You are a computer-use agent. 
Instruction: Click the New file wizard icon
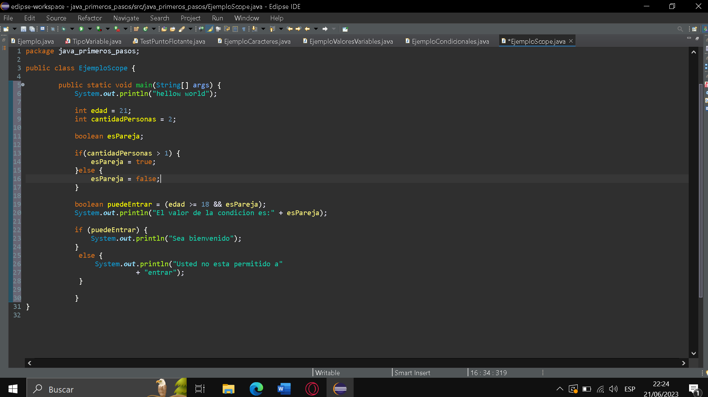pyautogui.click(x=6, y=29)
